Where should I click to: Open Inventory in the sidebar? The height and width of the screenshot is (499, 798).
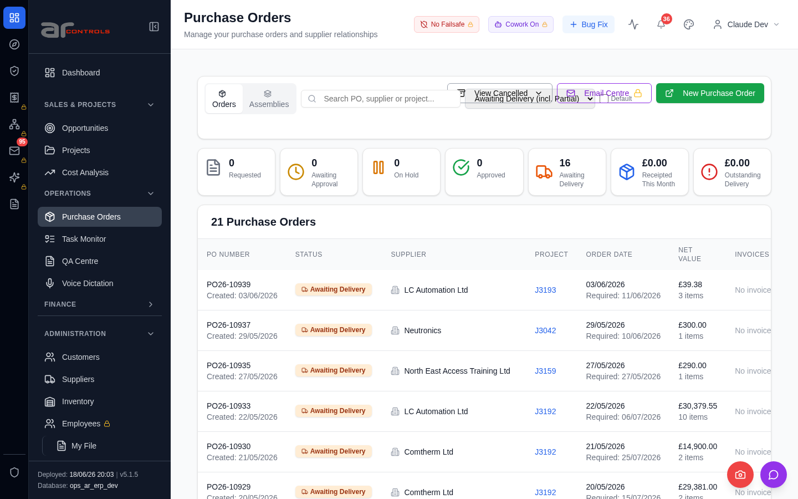point(100,401)
